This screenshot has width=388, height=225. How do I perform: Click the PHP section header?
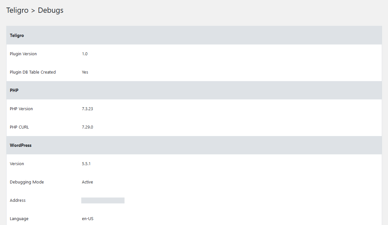[194, 90]
